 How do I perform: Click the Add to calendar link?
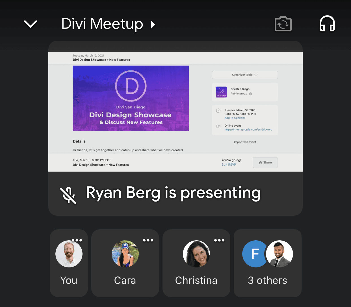coord(235,118)
